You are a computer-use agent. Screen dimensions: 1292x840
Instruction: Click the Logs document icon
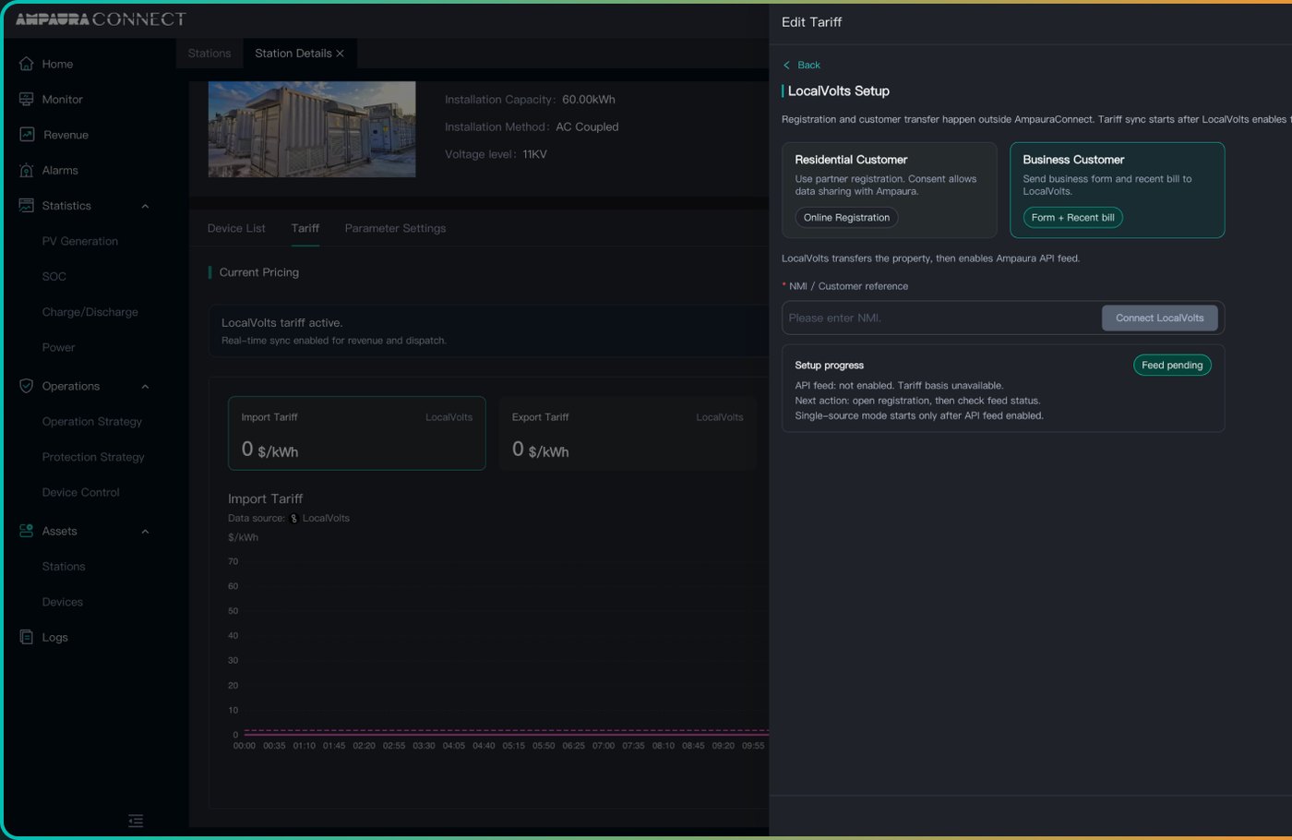click(x=26, y=637)
